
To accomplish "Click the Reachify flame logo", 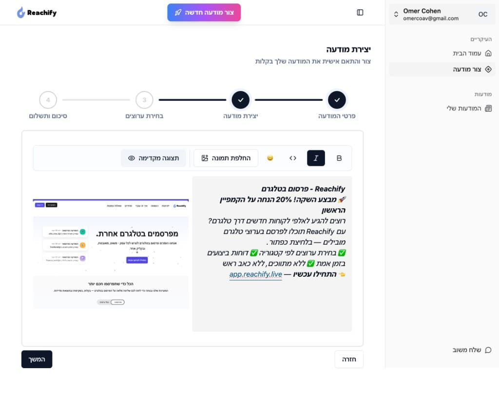I will click(x=21, y=13).
